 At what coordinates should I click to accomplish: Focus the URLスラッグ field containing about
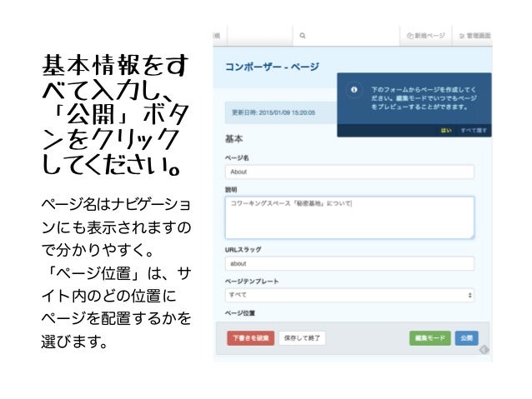349,263
